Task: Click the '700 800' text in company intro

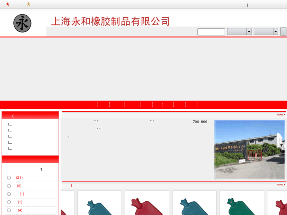Action: point(200,122)
